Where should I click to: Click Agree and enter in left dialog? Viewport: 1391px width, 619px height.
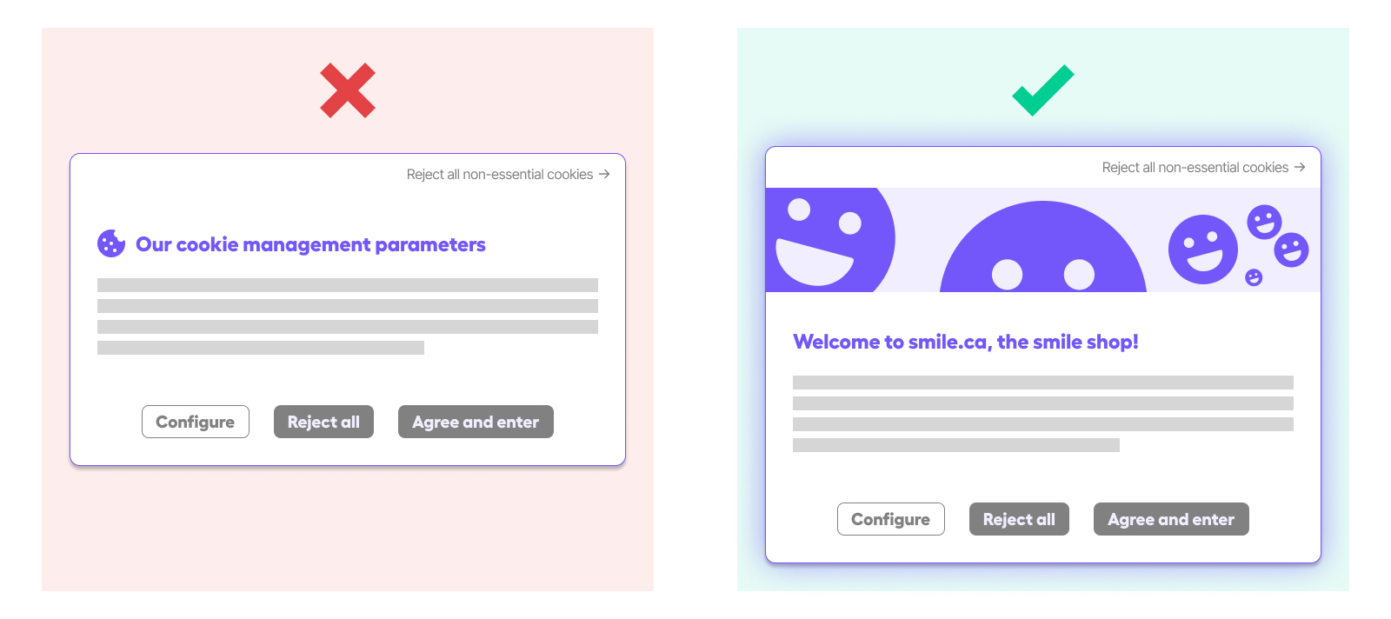(x=476, y=422)
